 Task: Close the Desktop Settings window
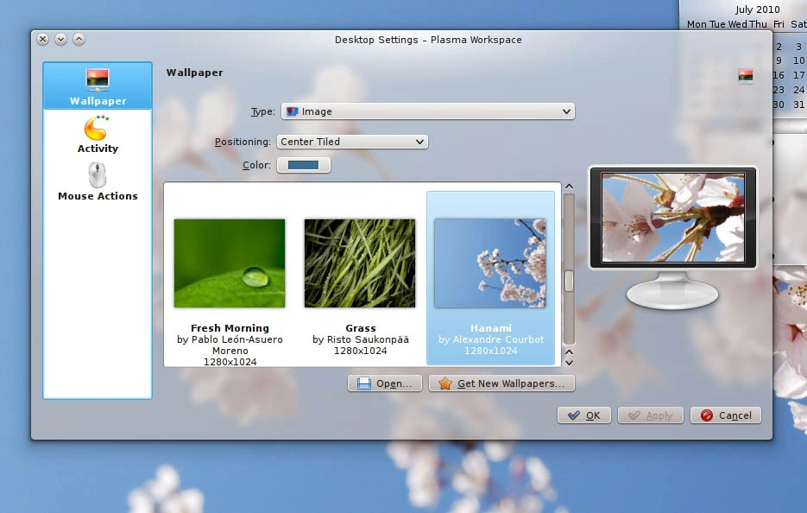(x=42, y=39)
